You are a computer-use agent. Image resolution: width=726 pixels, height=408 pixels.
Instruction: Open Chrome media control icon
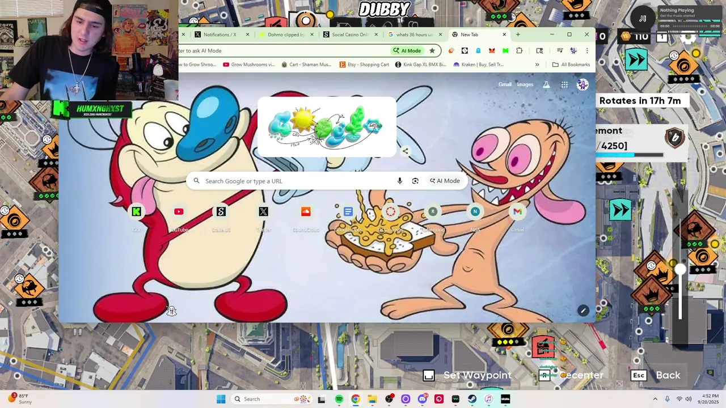click(560, 50)
